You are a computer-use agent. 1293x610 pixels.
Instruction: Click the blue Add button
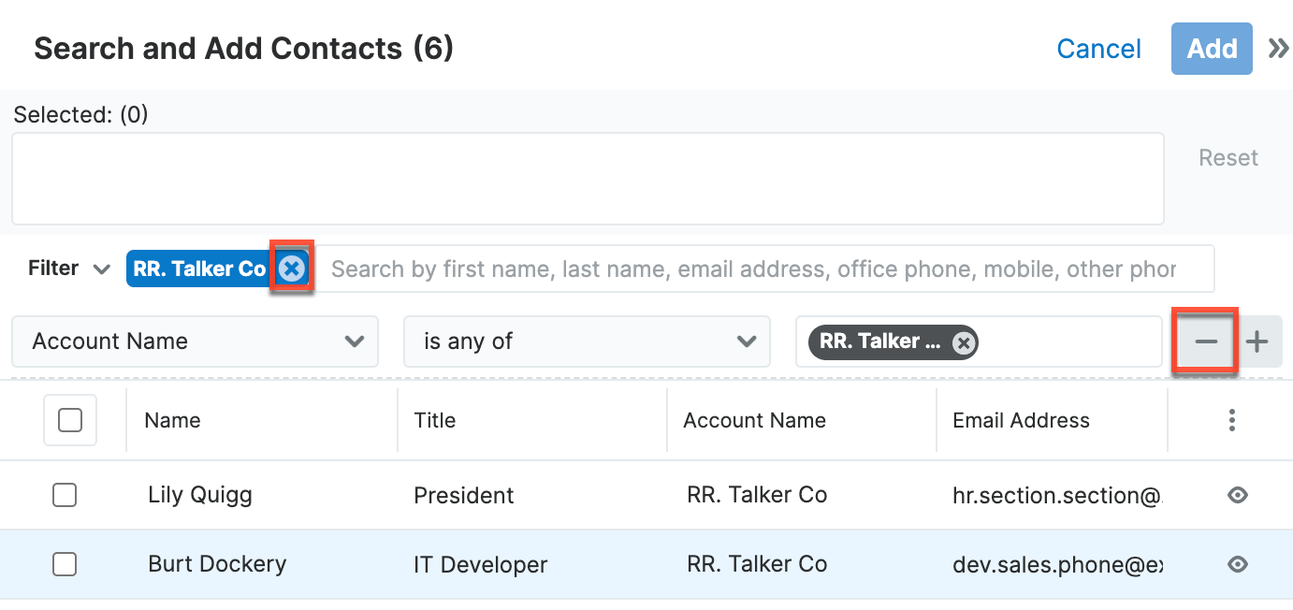click(1212, 49)
